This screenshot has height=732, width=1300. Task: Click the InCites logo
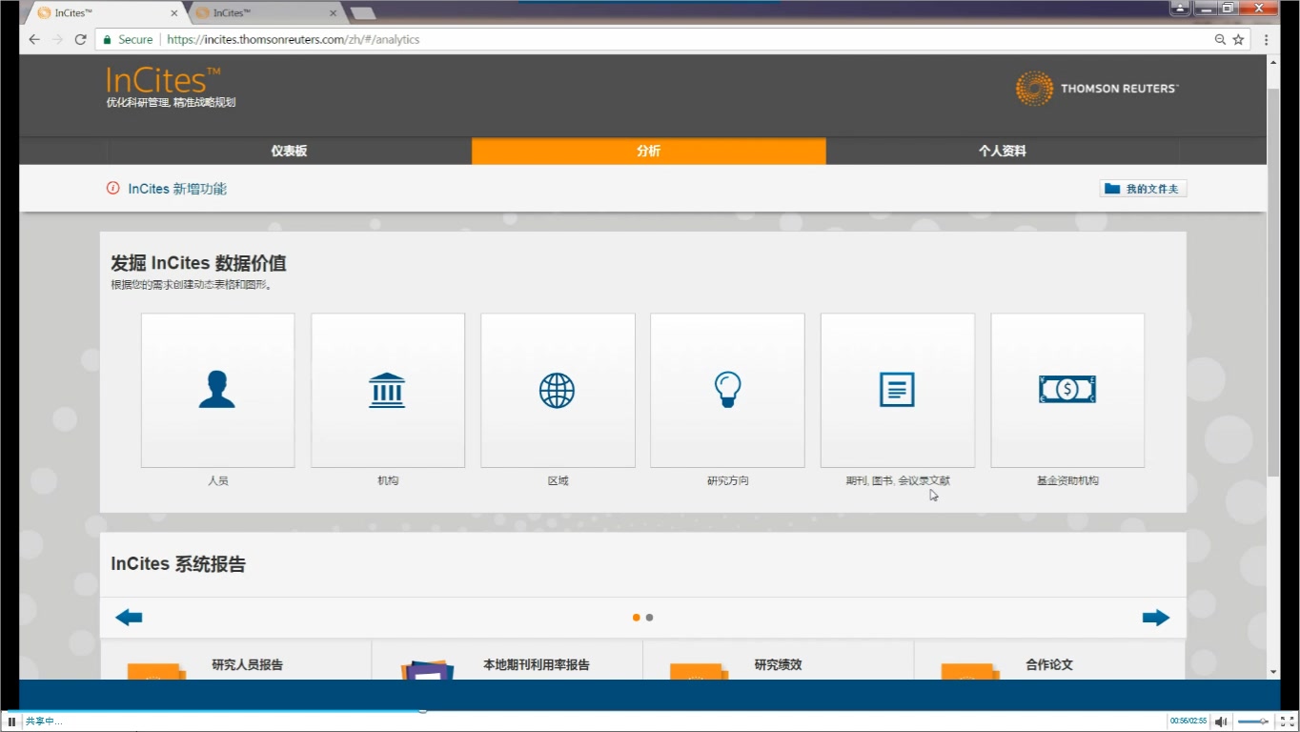(163, 79)
